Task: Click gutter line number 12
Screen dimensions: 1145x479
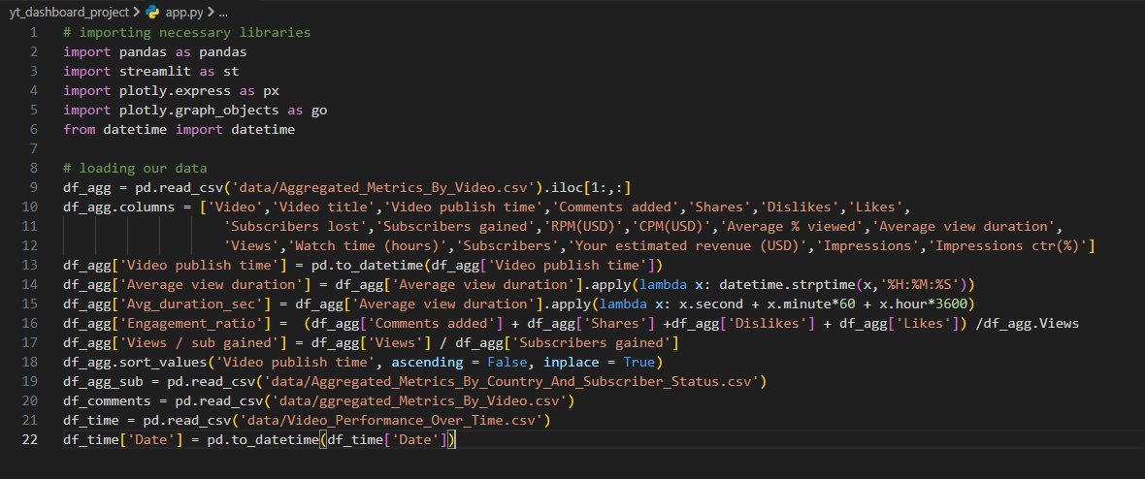Action: tap(30, 246)
